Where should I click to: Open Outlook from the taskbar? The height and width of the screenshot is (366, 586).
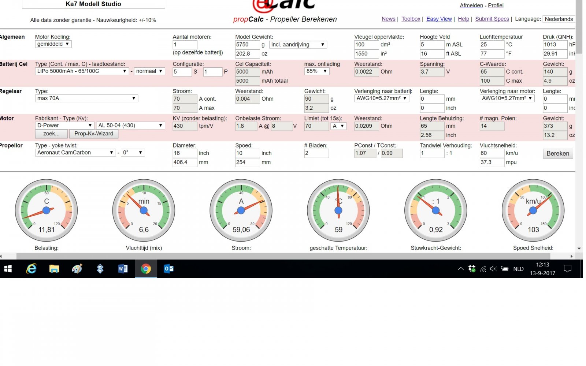(168, 269)
